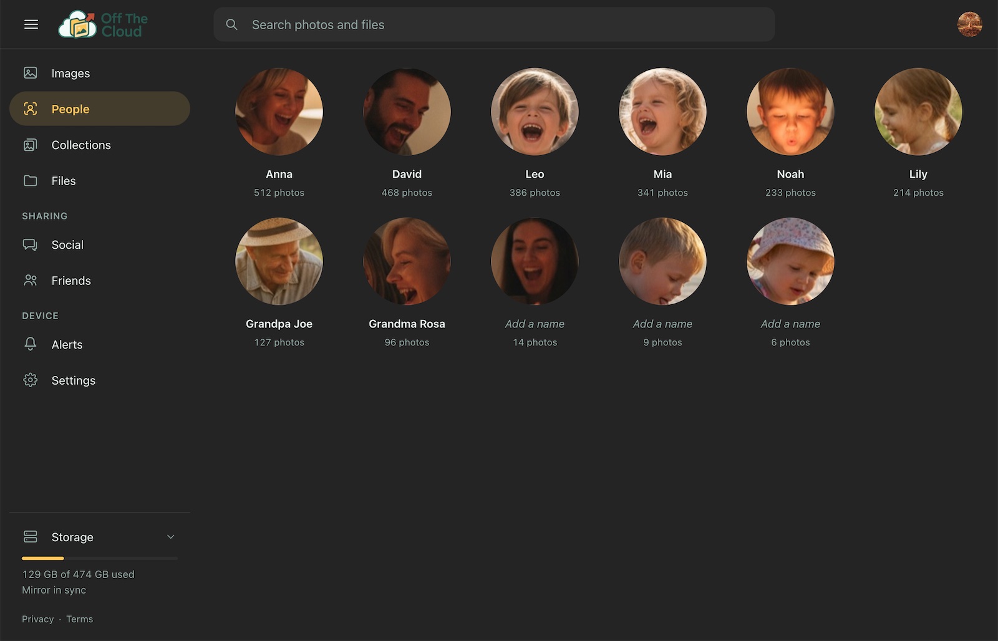Click the Alerts bell icon
Viewport: 998px width, 641px height.
coord(31,344)
